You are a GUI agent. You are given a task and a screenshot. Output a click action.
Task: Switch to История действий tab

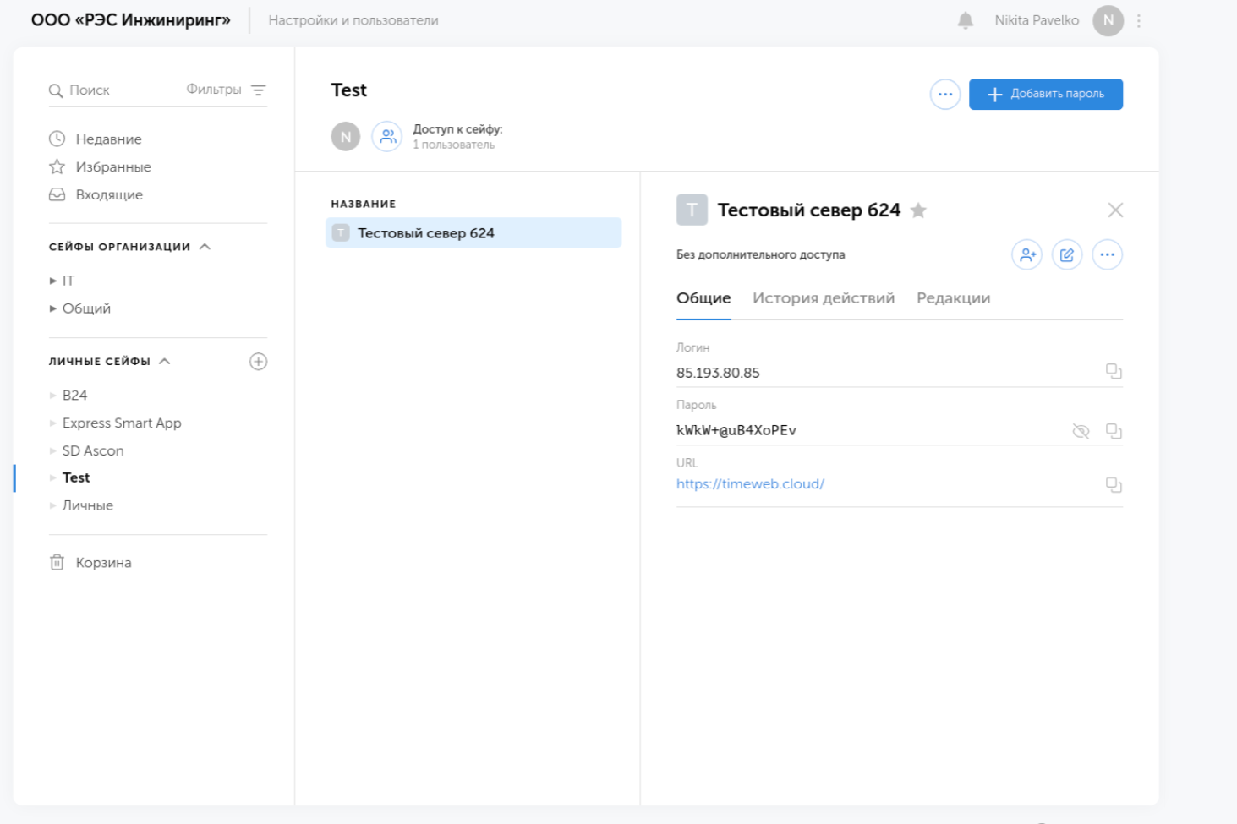(823, 298)
